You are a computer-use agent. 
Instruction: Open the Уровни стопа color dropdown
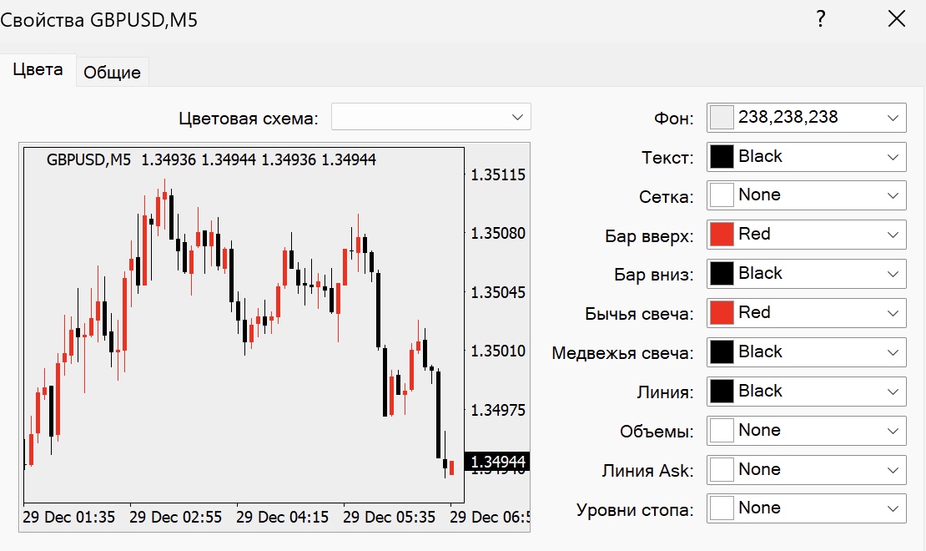pos(893,508)
